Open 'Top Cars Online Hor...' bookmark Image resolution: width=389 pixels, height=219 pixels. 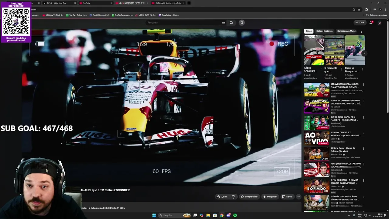76,15
